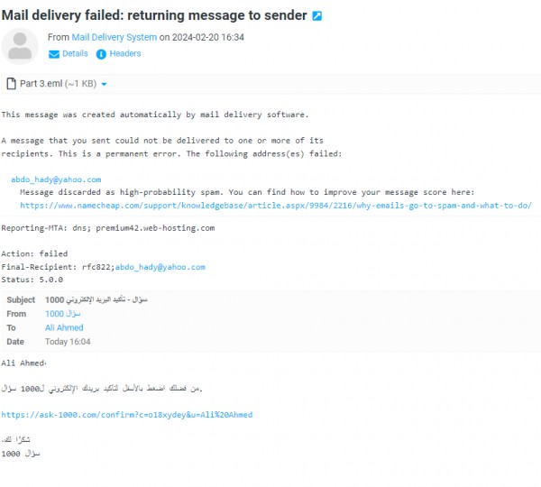
Task: Click the From sender name in embedded message
Action: pyautogui.click(x=56, y=314)
